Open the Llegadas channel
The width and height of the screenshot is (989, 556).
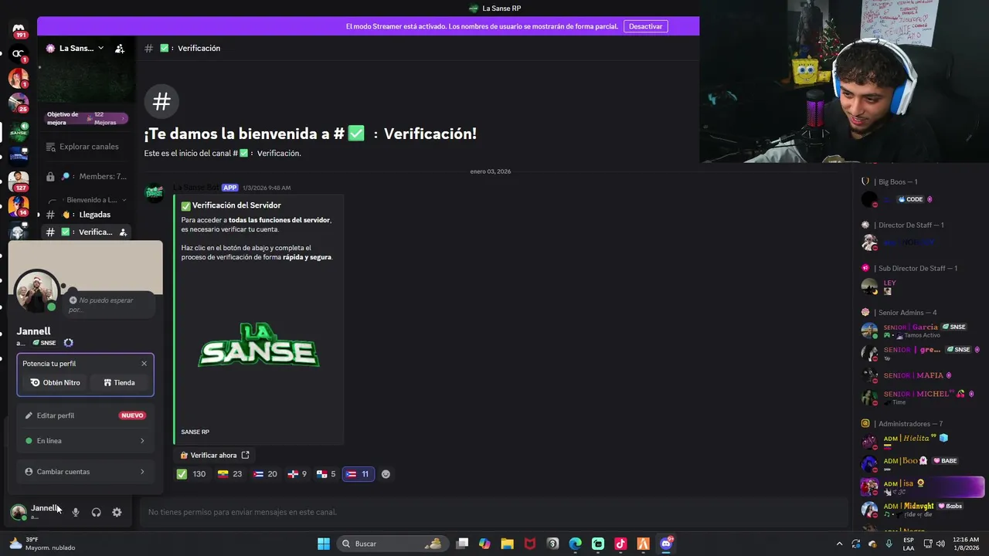pyautogui.click(x=85, y=215)
